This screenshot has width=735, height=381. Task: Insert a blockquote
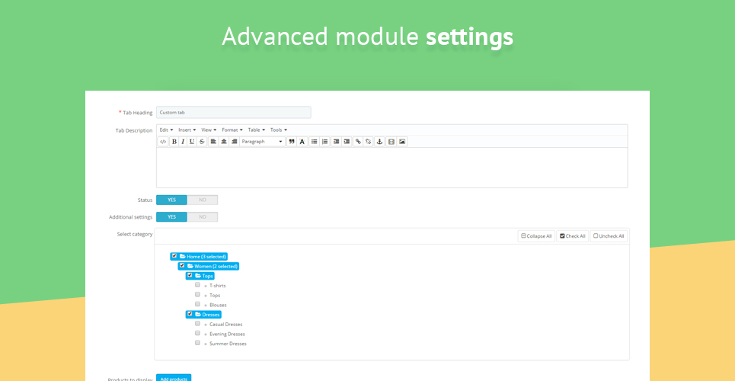[292, 141]
